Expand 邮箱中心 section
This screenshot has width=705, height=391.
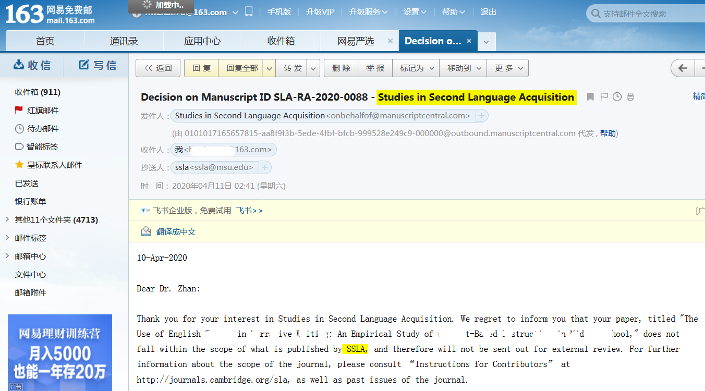[7, 256]
